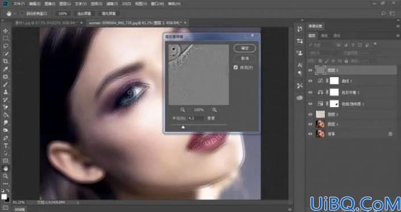Select the Dodge tool
401x212 pixels.
tap(5, 130)
